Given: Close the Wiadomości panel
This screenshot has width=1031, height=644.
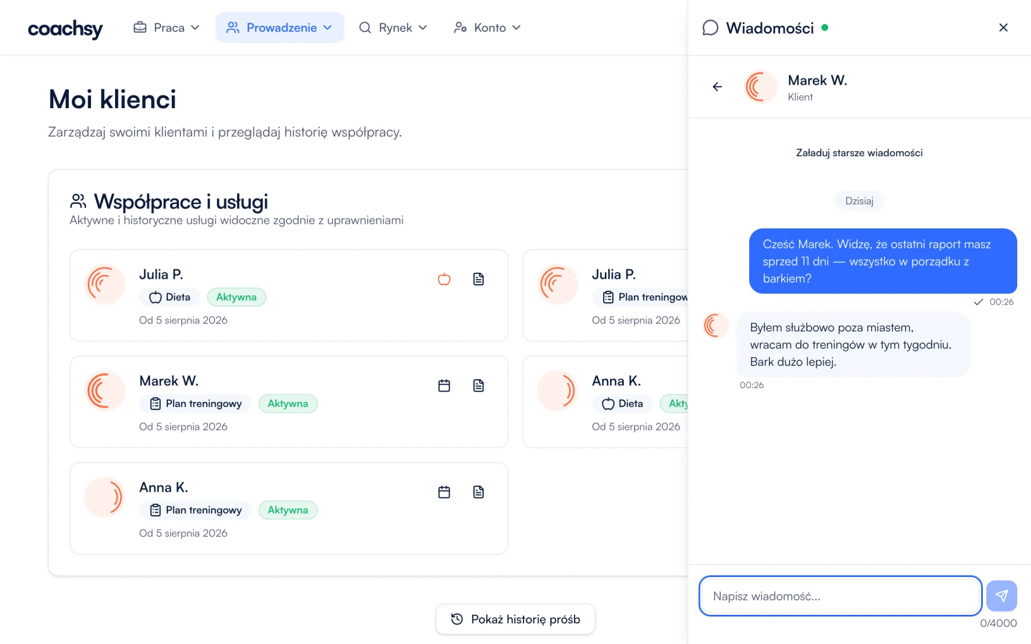Looking at the screenshot, I should coord(1003,27).
